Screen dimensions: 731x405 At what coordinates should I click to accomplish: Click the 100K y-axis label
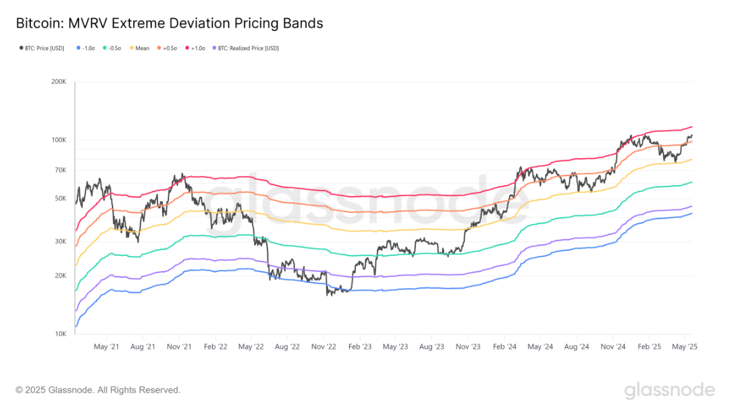tap(59, 139)
